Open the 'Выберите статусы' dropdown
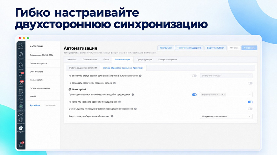Screen dimensions: 277x155 pyautogui.click(x=226, y=76)
